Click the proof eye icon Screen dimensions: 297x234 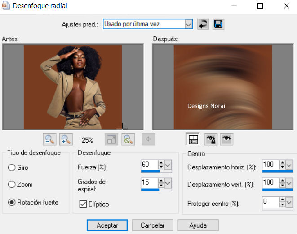pos(226,139)
